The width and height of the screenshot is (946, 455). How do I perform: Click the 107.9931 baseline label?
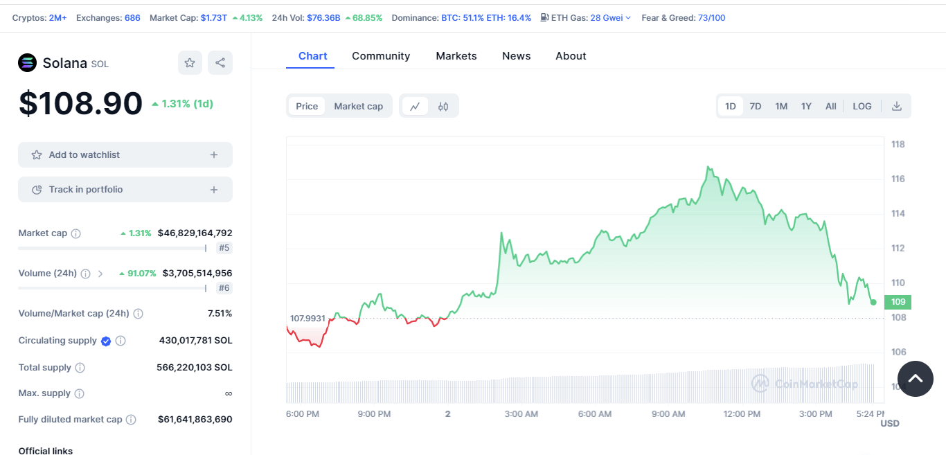[307, 318]
